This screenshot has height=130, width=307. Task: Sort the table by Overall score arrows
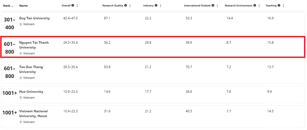click(x=77, y=6)
